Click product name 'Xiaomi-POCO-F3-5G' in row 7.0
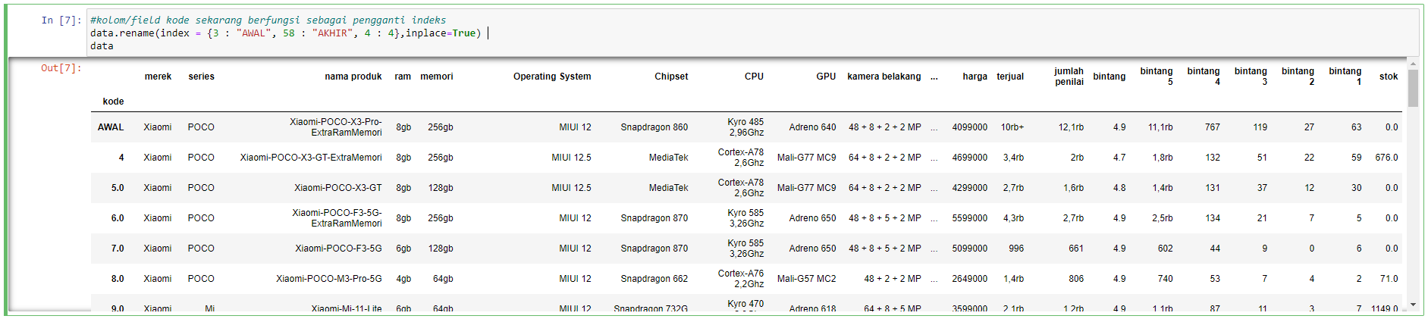 coord(338,249)
